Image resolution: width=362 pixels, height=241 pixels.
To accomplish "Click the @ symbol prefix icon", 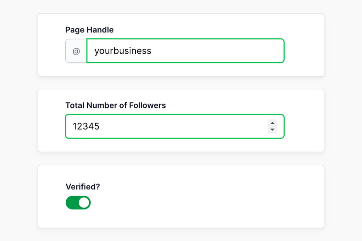I will (x=76, y=51).
